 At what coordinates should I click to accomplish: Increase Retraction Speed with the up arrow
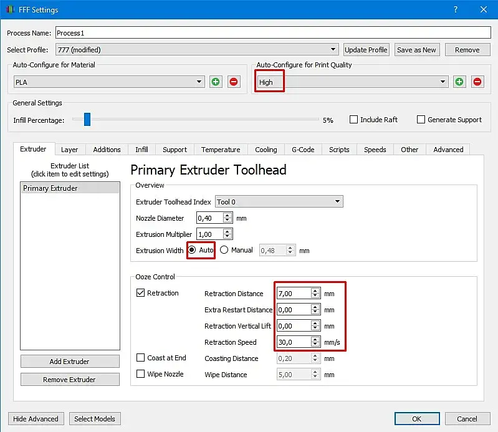coord(315,339)
